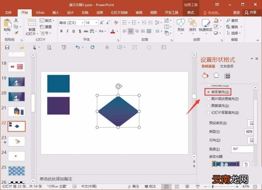This screenshot has width=262, height=190.
Task: Select 渐变填充(G) radio button
Action: point(208,92)
